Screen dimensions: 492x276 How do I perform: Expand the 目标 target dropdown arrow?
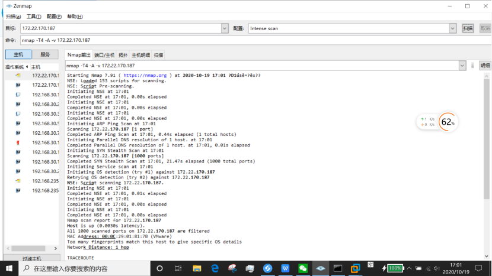pos(225,28)
